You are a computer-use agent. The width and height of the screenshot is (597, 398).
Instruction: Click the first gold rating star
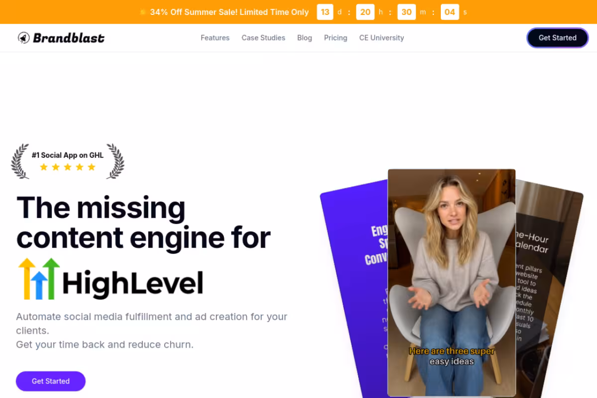point(44,167)
